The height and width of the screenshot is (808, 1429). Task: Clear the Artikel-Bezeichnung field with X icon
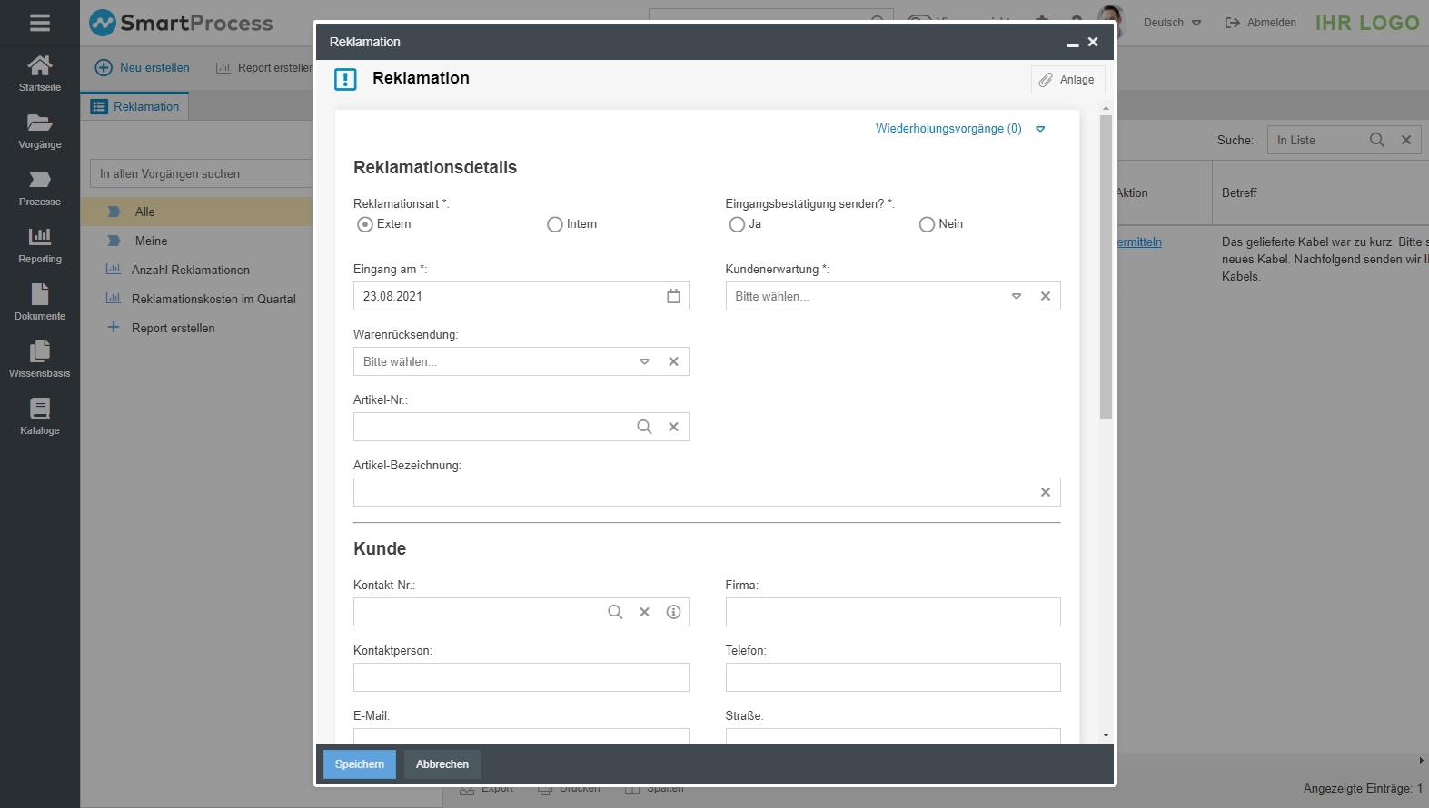click(x=1046, y=492)
